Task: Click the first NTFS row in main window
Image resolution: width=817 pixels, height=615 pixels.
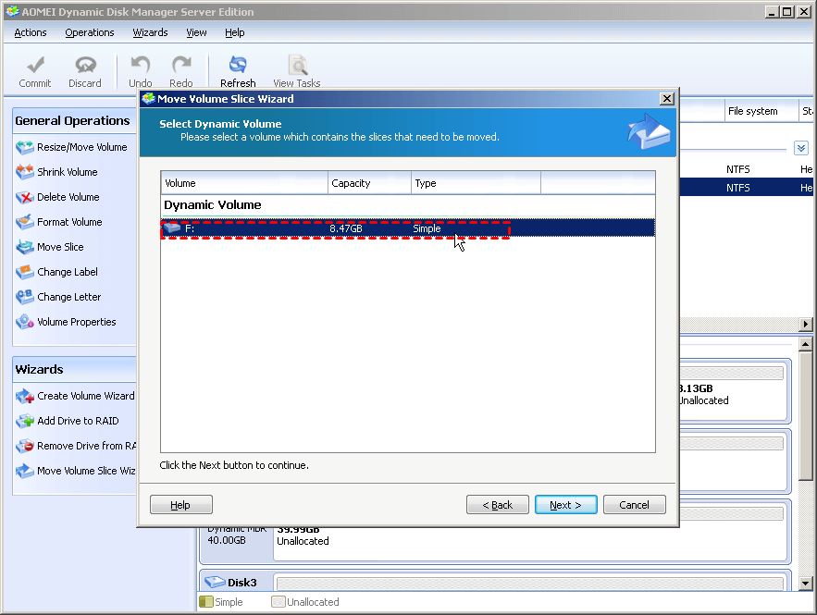Action: pos(747,169)
